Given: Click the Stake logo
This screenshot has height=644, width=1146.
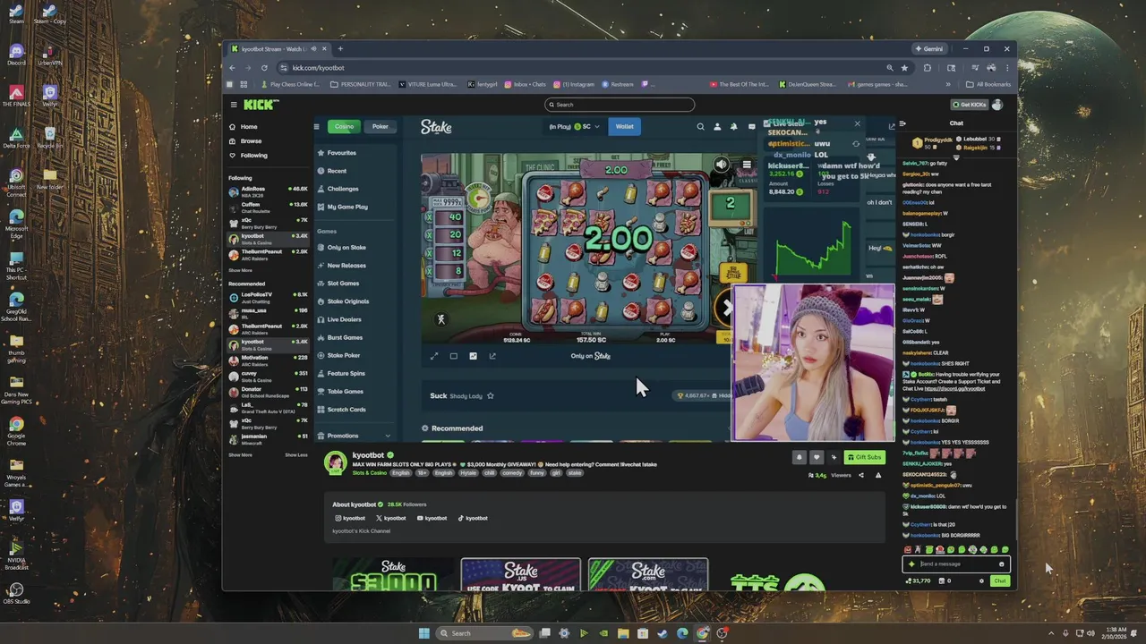Looking at the screenshot, I should [x=436, y=127].
